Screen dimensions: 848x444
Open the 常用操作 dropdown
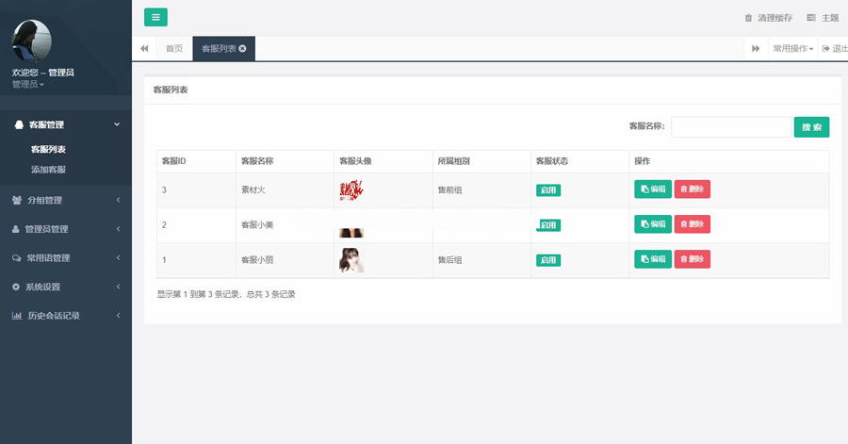click(793, 48)
